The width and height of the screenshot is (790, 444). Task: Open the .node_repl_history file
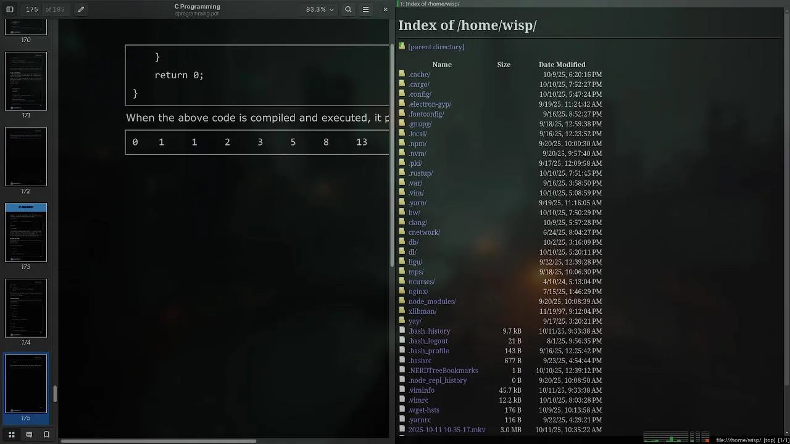(437, 380)
